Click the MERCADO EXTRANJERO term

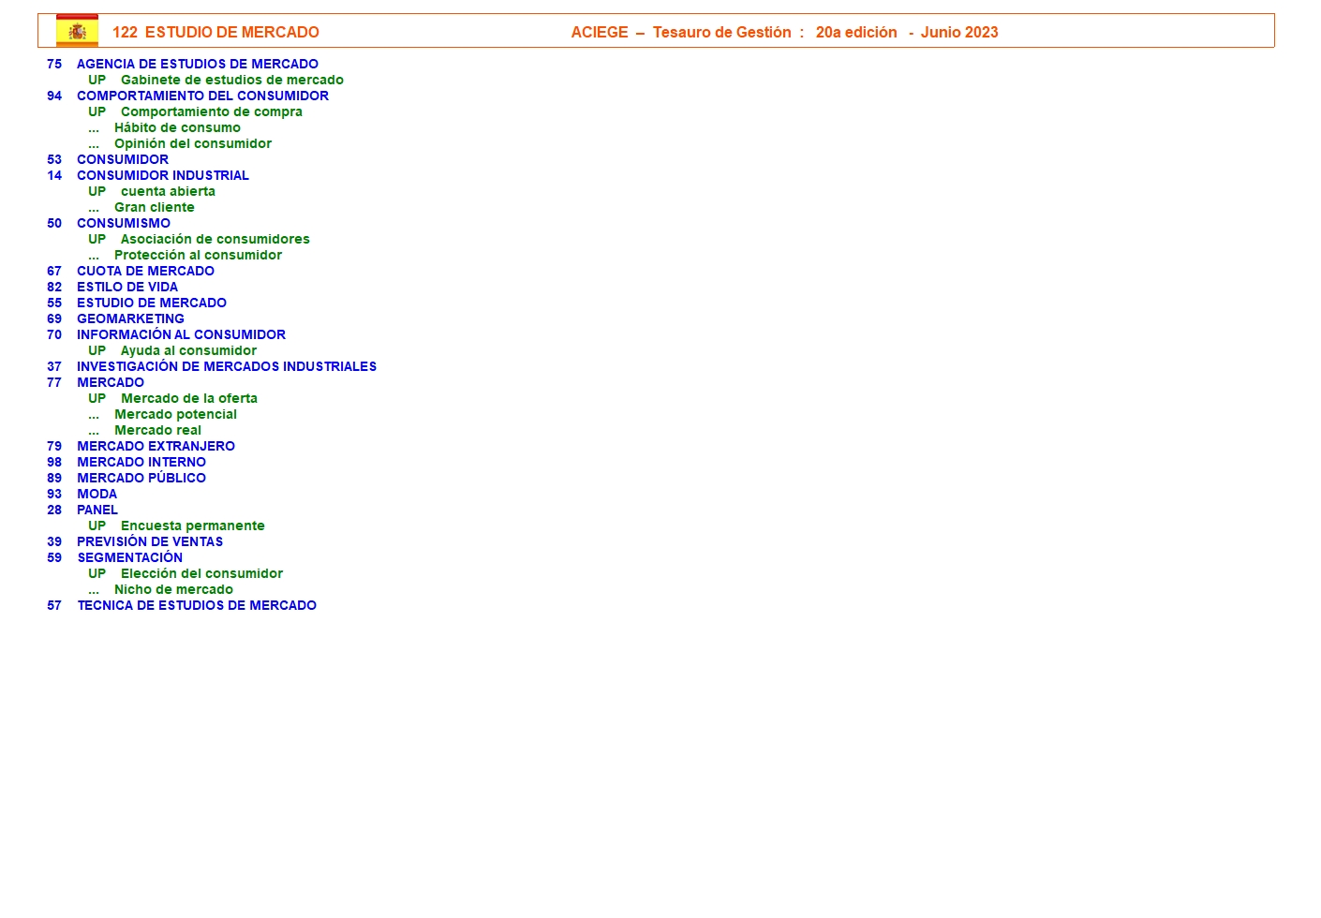[156, 446]
